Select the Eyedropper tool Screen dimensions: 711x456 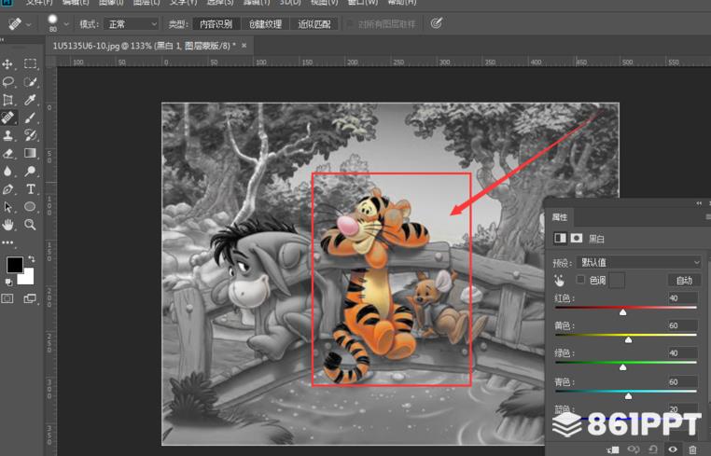[30, 100]
